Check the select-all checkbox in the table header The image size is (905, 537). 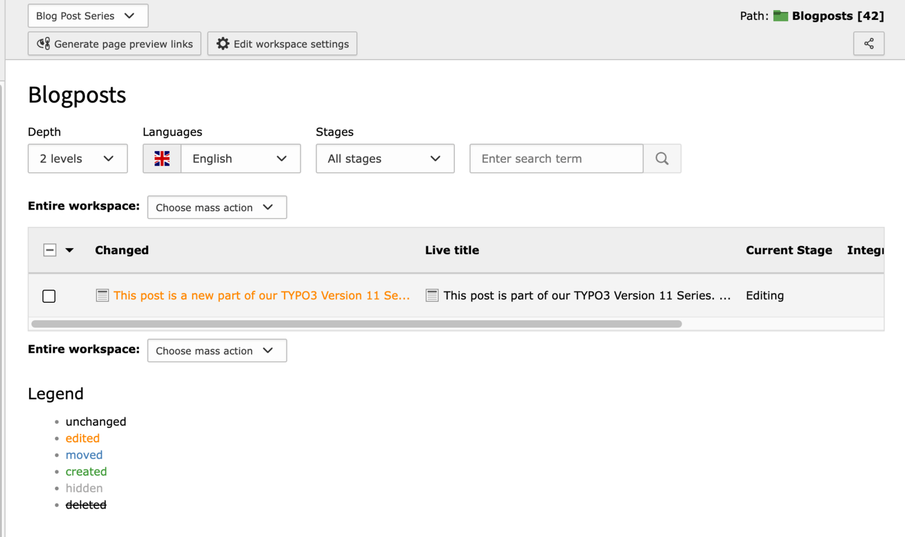pos(49,250)
